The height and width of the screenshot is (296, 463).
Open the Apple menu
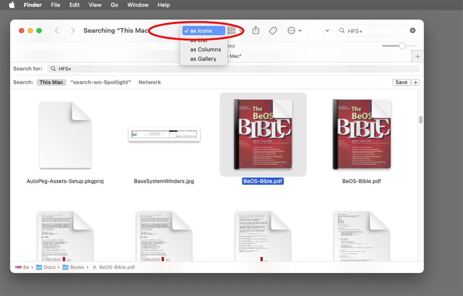(x=12, y=5)
